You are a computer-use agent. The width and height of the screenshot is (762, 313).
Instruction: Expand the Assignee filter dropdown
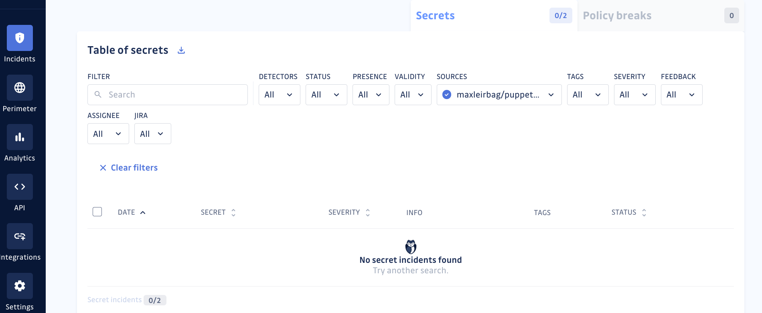click(108, 134)
